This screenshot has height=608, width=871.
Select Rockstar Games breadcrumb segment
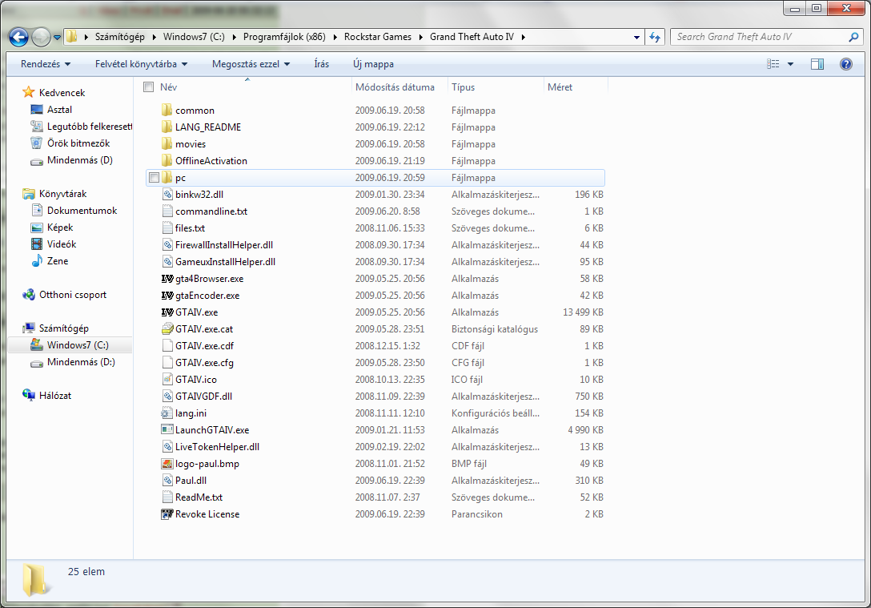(378, 37)
